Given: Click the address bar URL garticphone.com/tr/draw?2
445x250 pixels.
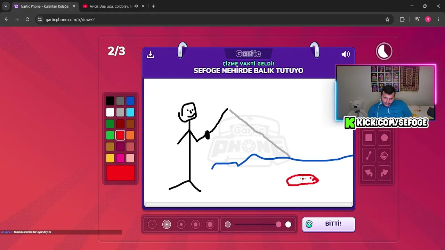Looking at the screenshot, I should (x=70, y=19).
